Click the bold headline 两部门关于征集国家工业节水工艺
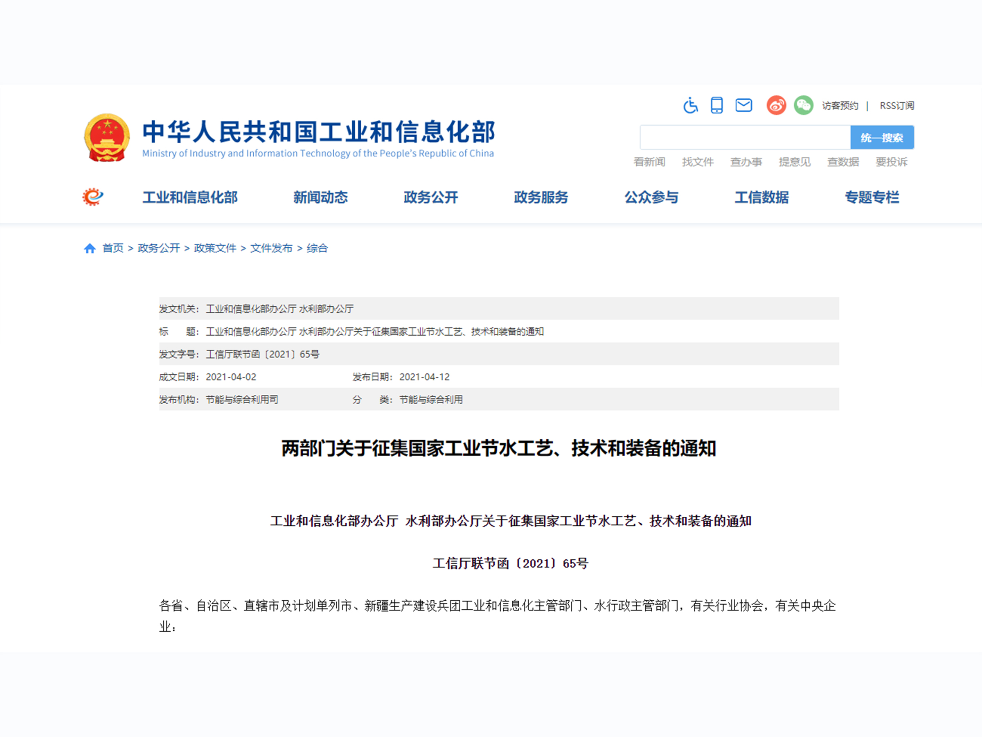The height and width of the screenshot is (737, 982). (x=498, y=448)
